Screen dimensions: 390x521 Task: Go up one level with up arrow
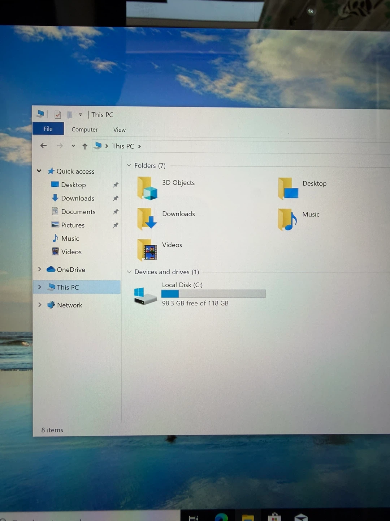(85, 146)
